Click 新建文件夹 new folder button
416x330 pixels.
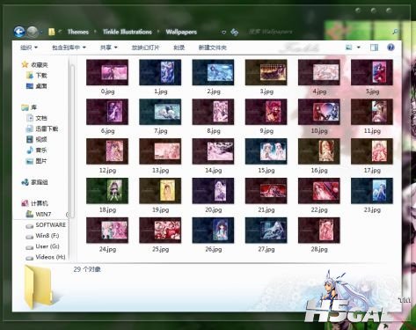pyautogui.click(x=213, y=48)
